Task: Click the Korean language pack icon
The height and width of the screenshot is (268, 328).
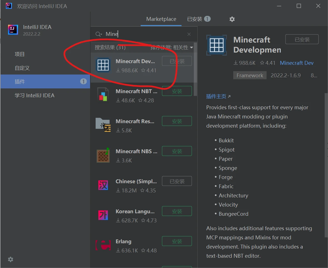Action: (103, 215)
